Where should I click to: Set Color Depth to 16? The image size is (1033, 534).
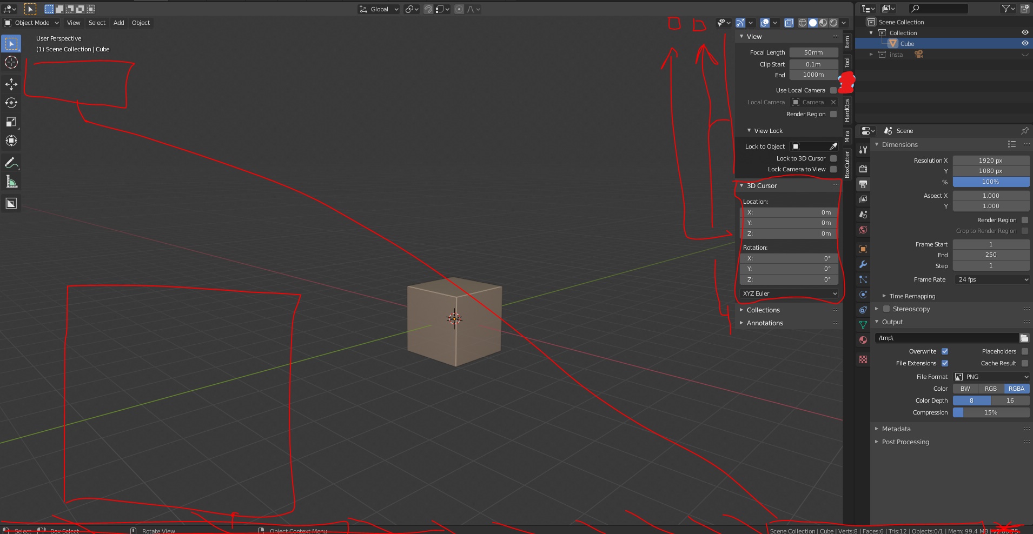pos(1010,401)
